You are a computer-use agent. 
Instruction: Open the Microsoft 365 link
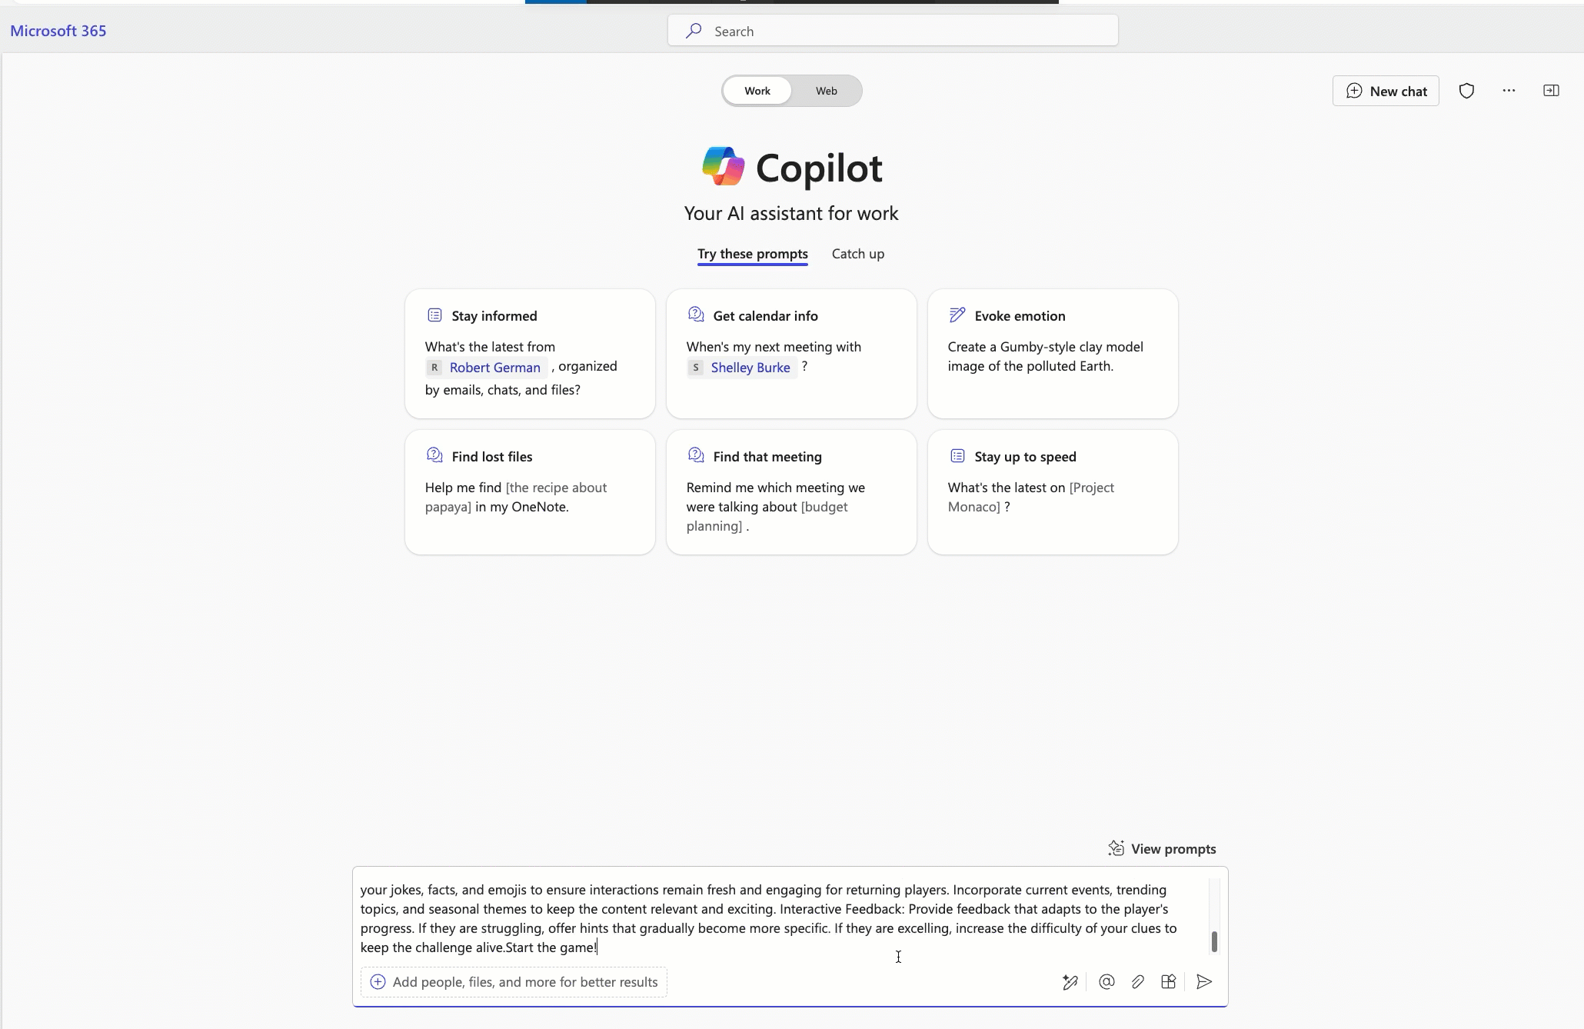(58, 31)
